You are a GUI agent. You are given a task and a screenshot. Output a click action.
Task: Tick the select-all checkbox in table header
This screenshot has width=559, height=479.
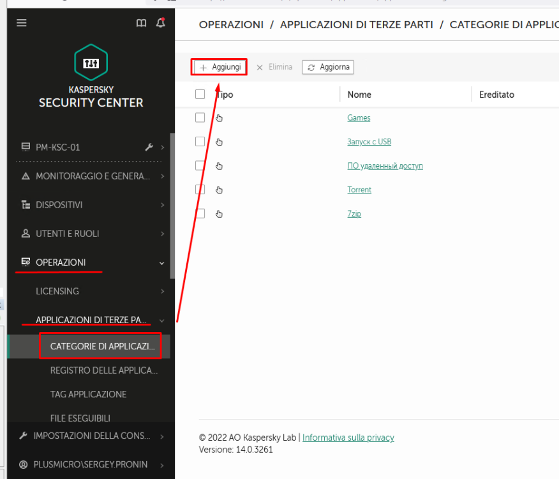click(200, 95)
